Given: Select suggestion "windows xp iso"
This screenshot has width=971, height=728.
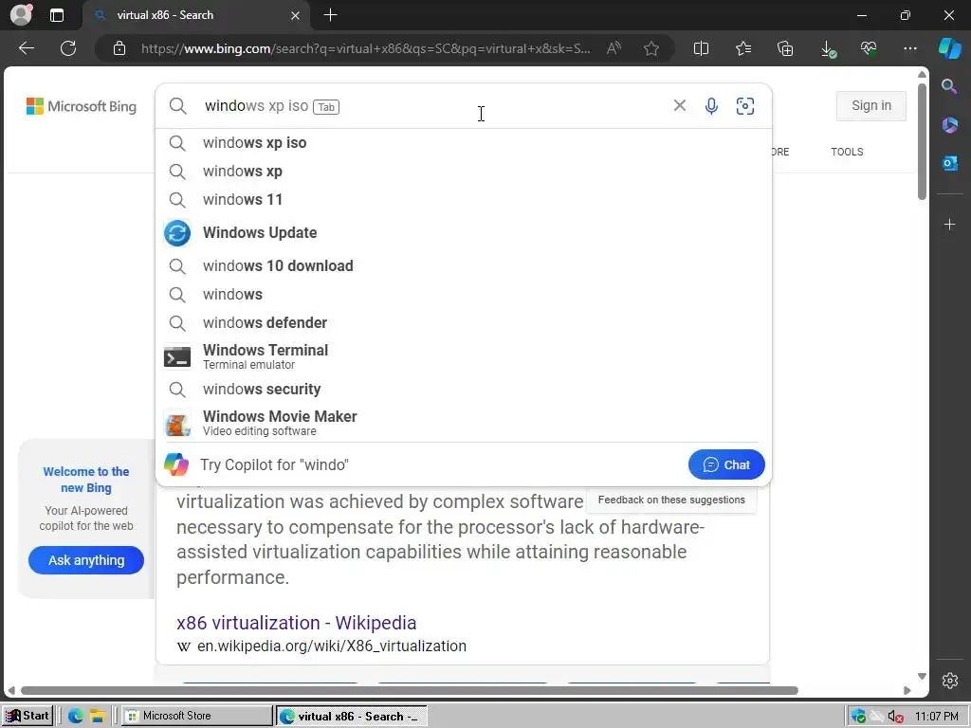Looking at the screenshot, I should tap(464, 142).
